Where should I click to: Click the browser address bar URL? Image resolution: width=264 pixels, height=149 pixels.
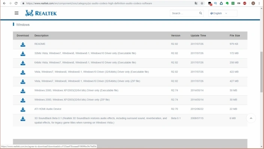(89, 3)
